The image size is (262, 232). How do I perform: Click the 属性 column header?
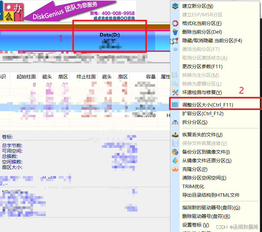165,76
